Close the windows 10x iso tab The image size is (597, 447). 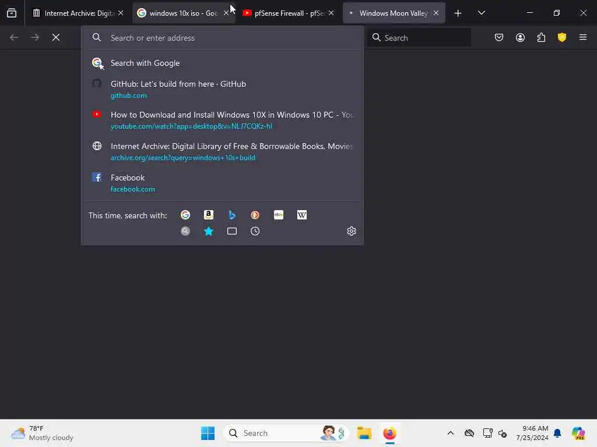226,13
